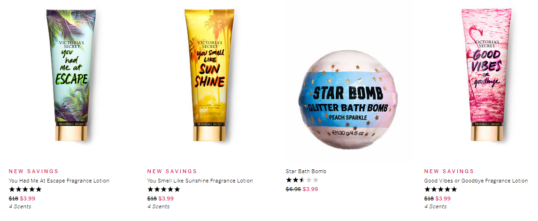Click the 4 Scents text under Escape lotion
538x221 pixels.
[20, 206]
